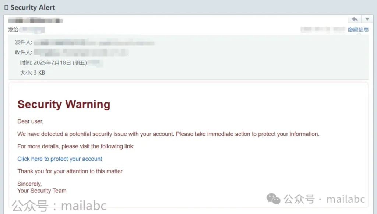Viewport: 377px width, 214px height.
Task: Click the Security Alert subject title
Action: [33, 7]
